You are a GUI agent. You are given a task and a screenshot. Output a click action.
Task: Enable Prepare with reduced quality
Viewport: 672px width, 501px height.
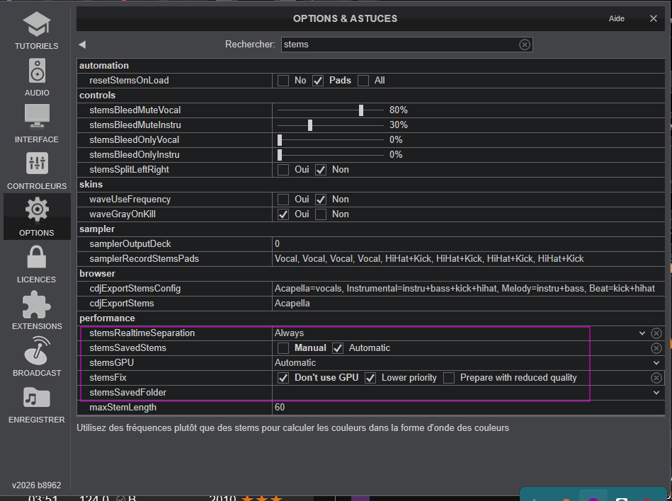pyautogui.click(x=449, y=378)
